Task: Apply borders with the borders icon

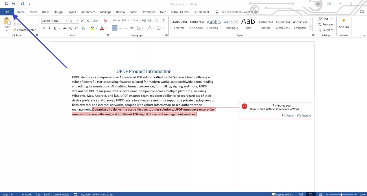Action: coord(159,28)
